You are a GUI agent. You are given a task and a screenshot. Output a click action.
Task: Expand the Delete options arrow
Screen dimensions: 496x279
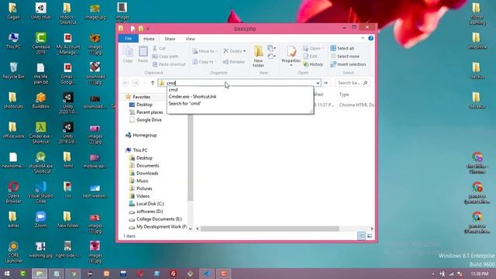(x=244, y=51)
